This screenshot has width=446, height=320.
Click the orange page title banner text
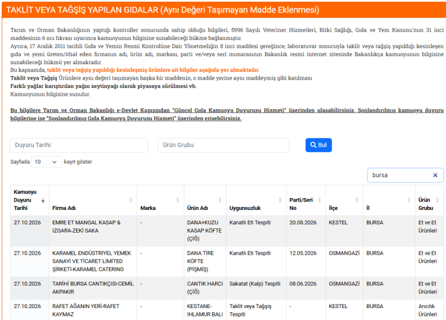tap(162, 10)
